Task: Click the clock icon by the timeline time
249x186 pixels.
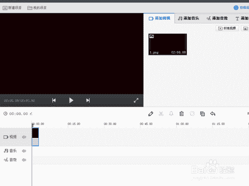Action: [x=5, y=114]
